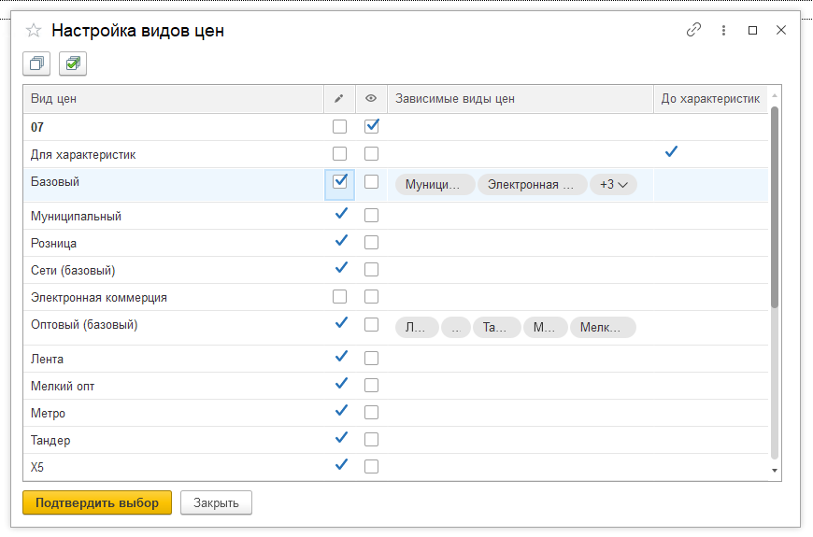Click the eye view column header icon
Viewport: 813px width, 537px height.
click(x=371, y=99)
